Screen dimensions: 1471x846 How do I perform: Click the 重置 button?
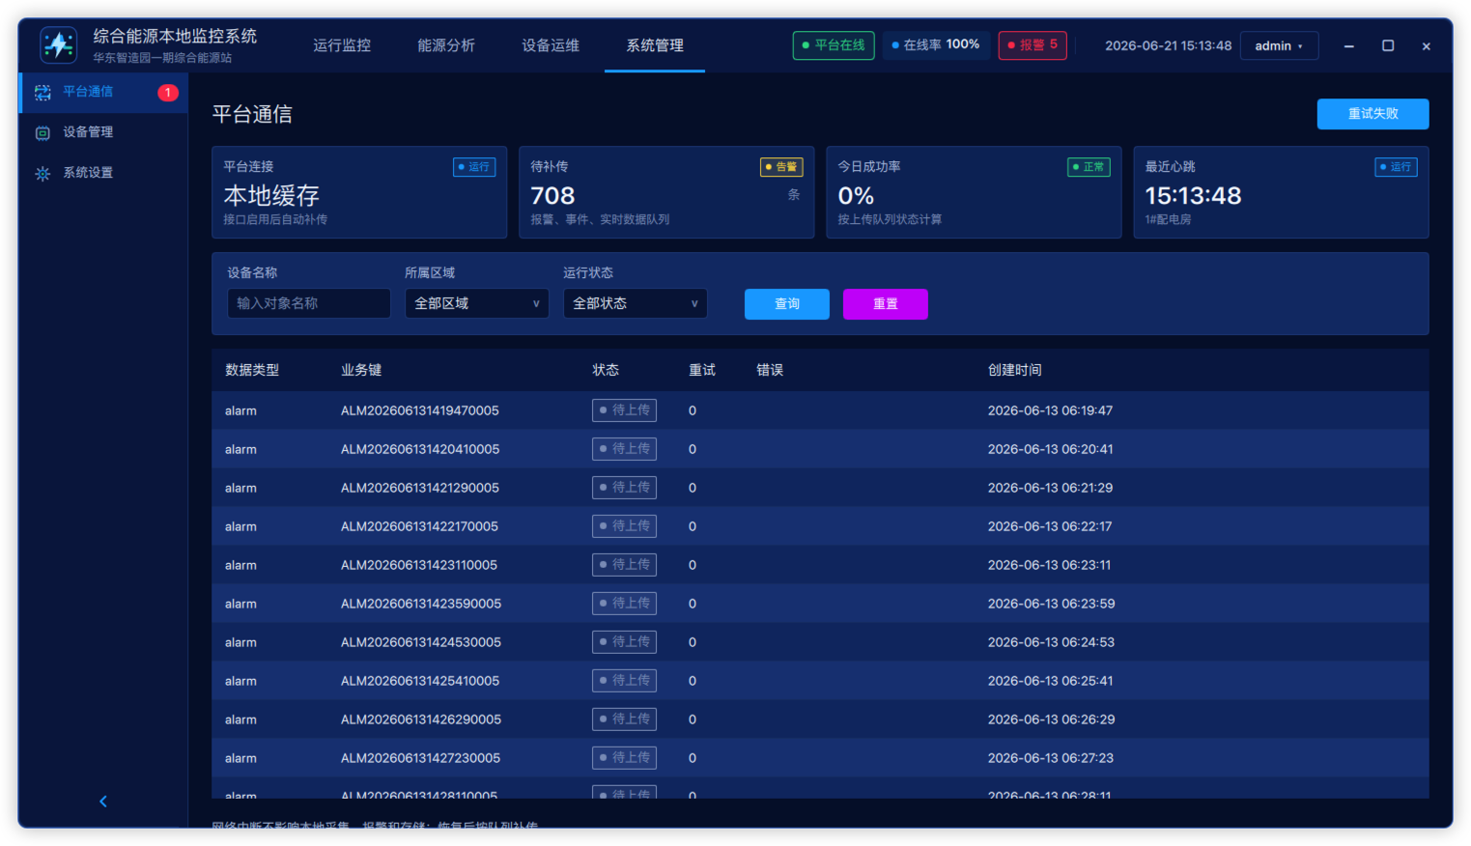[886, 304]
